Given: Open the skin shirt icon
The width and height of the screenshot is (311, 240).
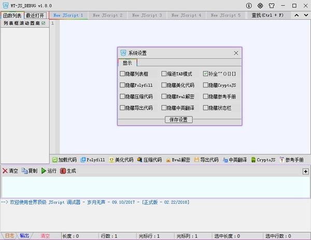Looking at the screenshot, I should (x=272, y=6).
